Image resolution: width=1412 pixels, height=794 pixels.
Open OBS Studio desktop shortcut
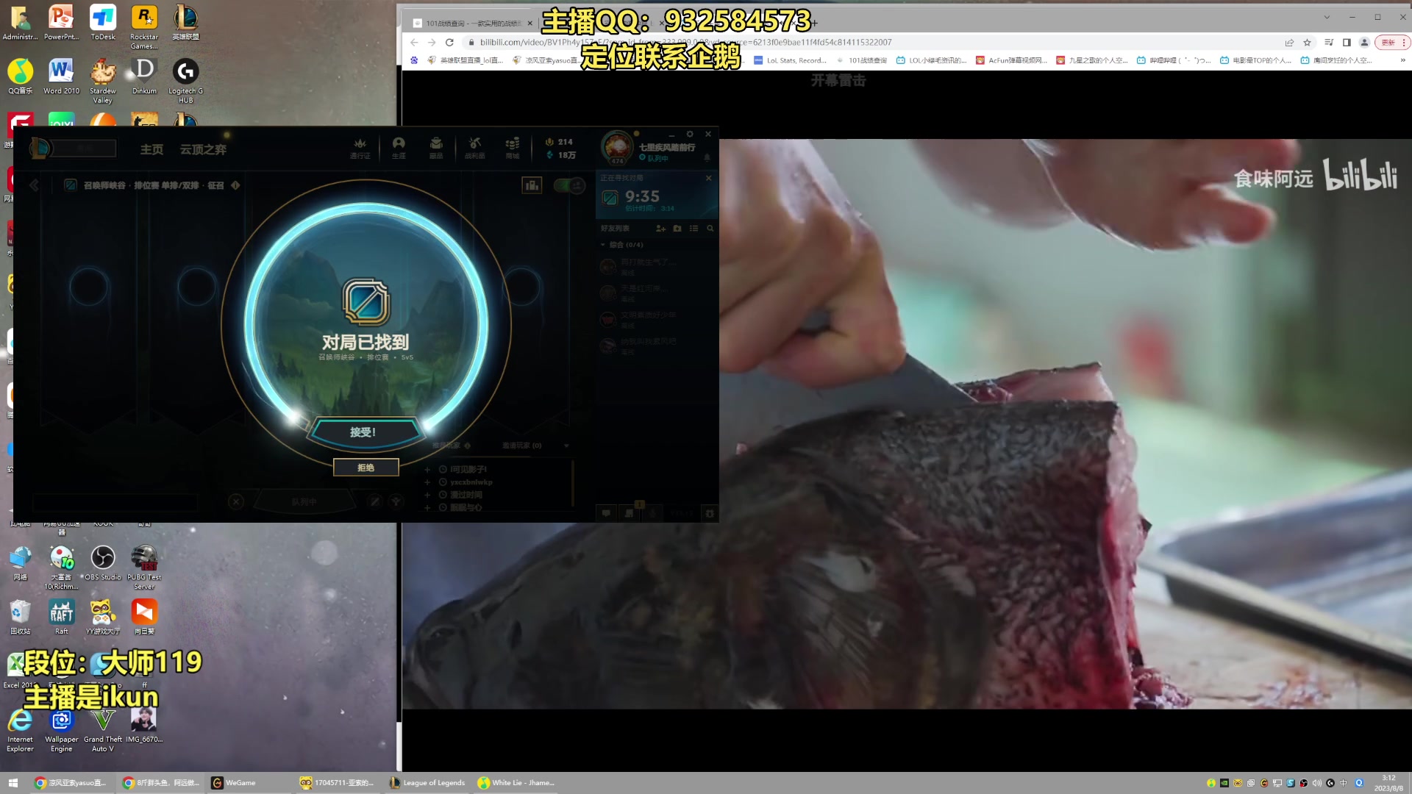pyautogui.click(x=103, y=563)
